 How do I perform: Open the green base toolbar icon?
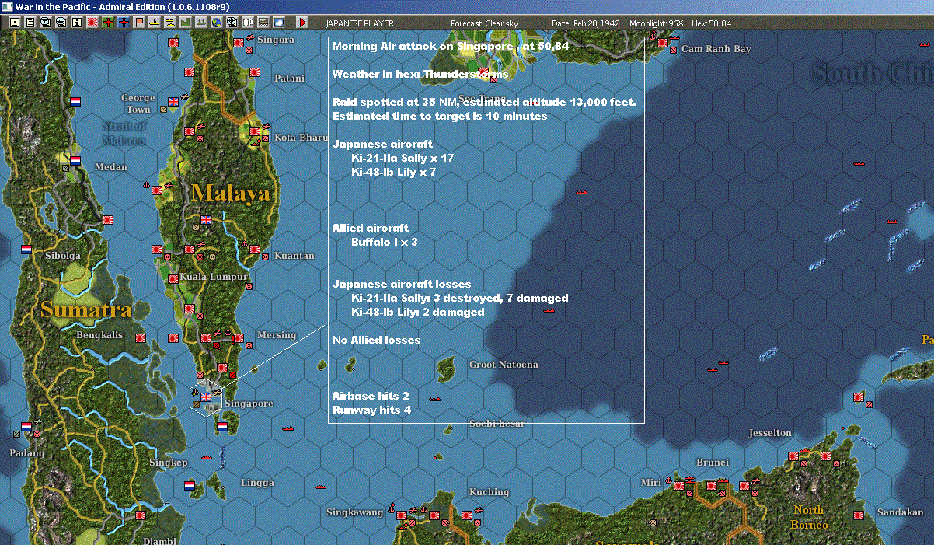click(x=186, y=23)
